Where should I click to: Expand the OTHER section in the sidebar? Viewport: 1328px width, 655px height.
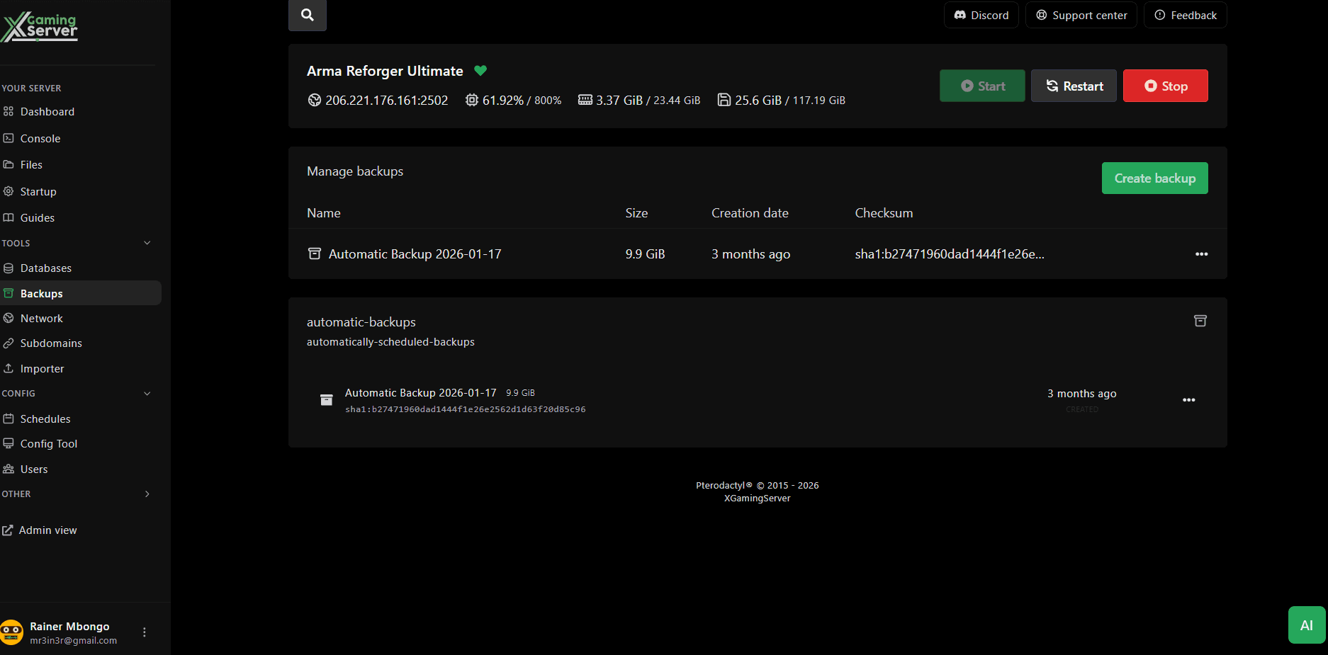[x=147, y=494]
